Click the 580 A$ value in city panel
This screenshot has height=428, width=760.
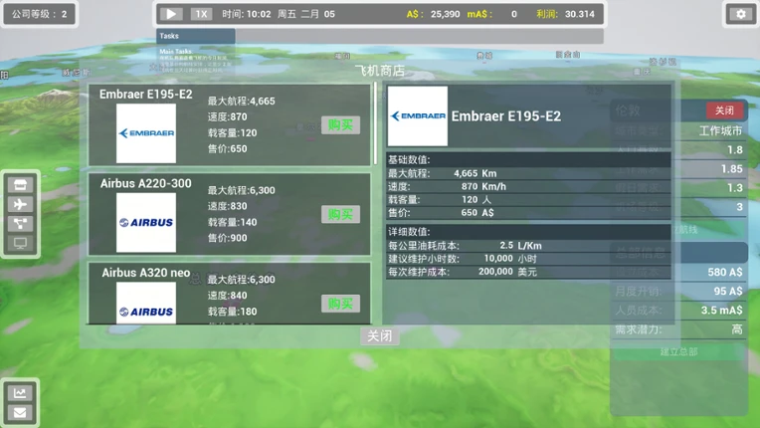tap(724, 272)
